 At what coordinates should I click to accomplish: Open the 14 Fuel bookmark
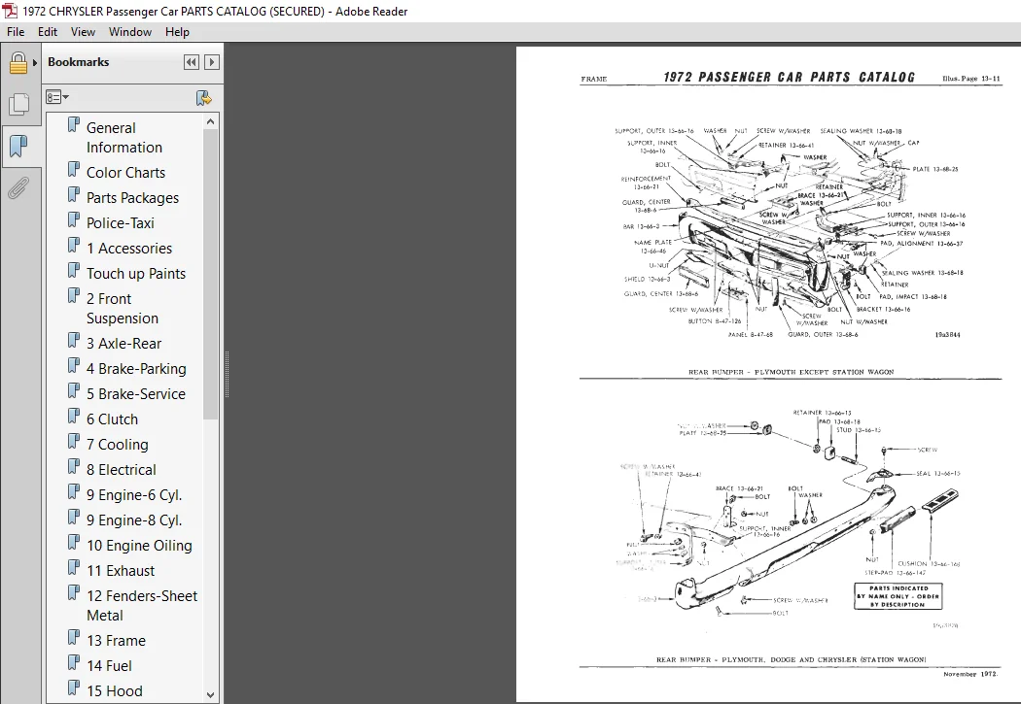pos(109,666)
